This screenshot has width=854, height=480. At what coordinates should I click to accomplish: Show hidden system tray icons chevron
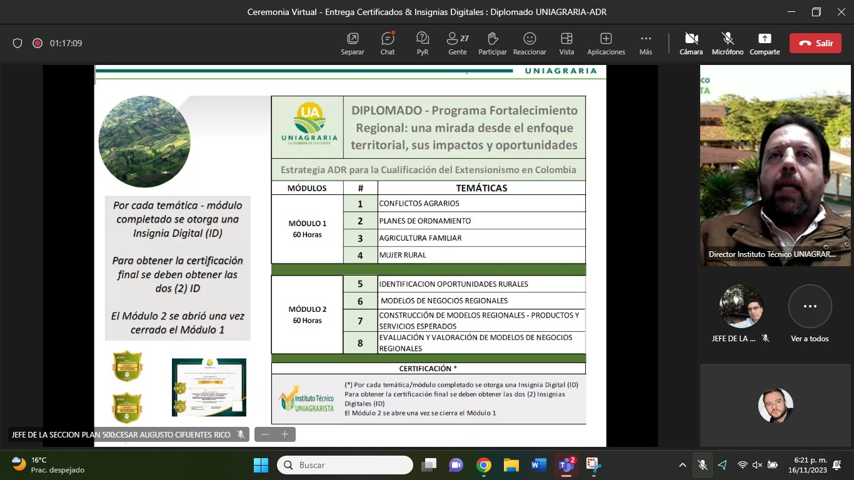682,465
